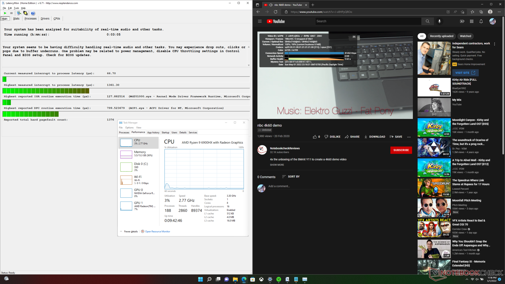Open YouTube notifications bell
Viewport: 505px width, 284px height.
[x=481, y=21]
